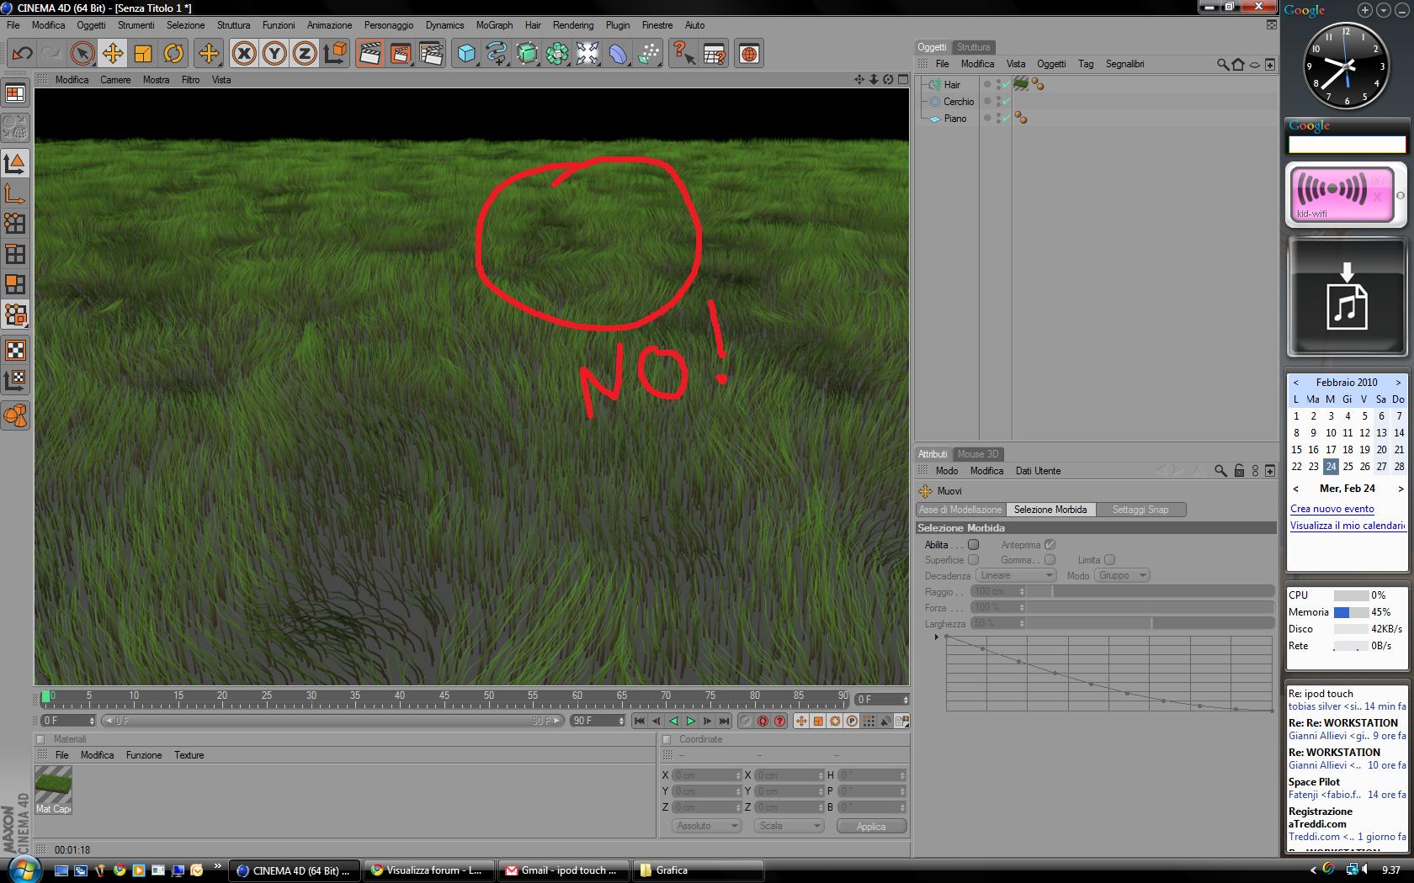Open the Grafica folder in the taskbar
The image size is (1414, 883).
click(699, 870)
